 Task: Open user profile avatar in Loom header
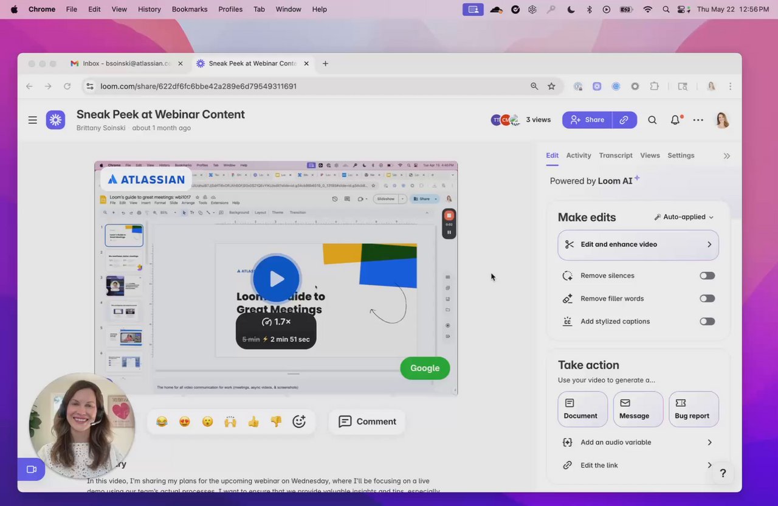(x=722, y=120)
